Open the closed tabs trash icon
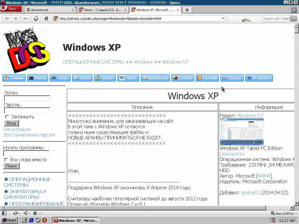Screen dimensions: 299x224 tap(294, 10)
